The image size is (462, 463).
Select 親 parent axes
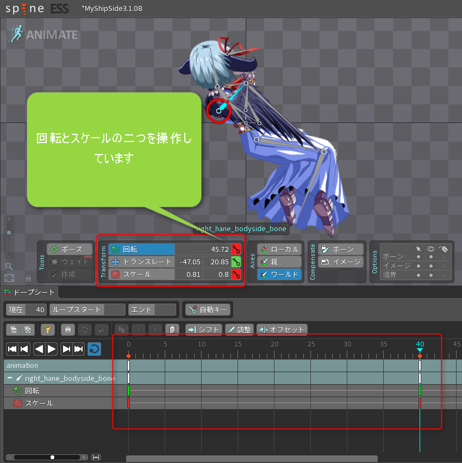[x=279, y=262]
